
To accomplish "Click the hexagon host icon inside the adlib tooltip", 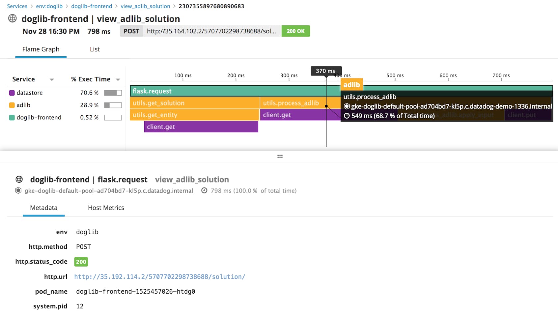I will click(x=346, y=106).
